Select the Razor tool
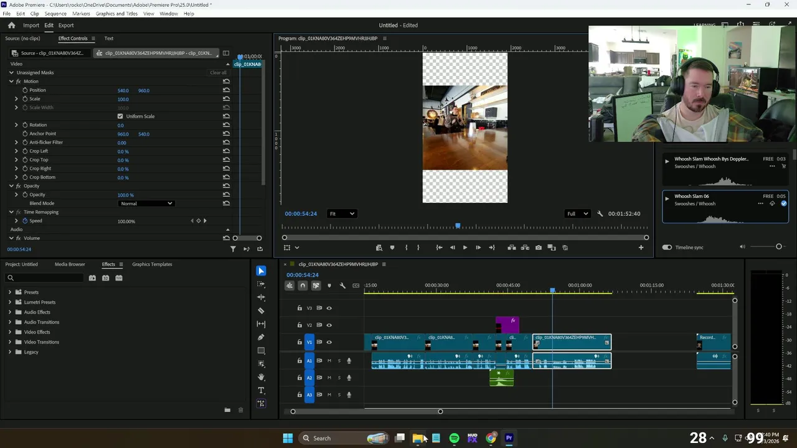The width and height of the screenshot is (797, 448). pyautogui.click(x=261, y=310)
